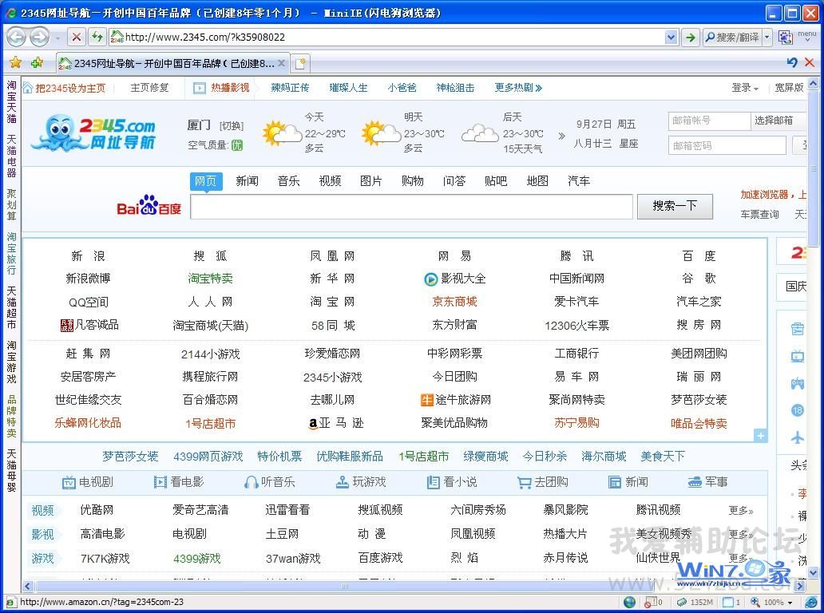Image resolution: width=824 pixels, height=613 pixels.
Task: Switch weather city via 切换
Action: coord(232,125)
